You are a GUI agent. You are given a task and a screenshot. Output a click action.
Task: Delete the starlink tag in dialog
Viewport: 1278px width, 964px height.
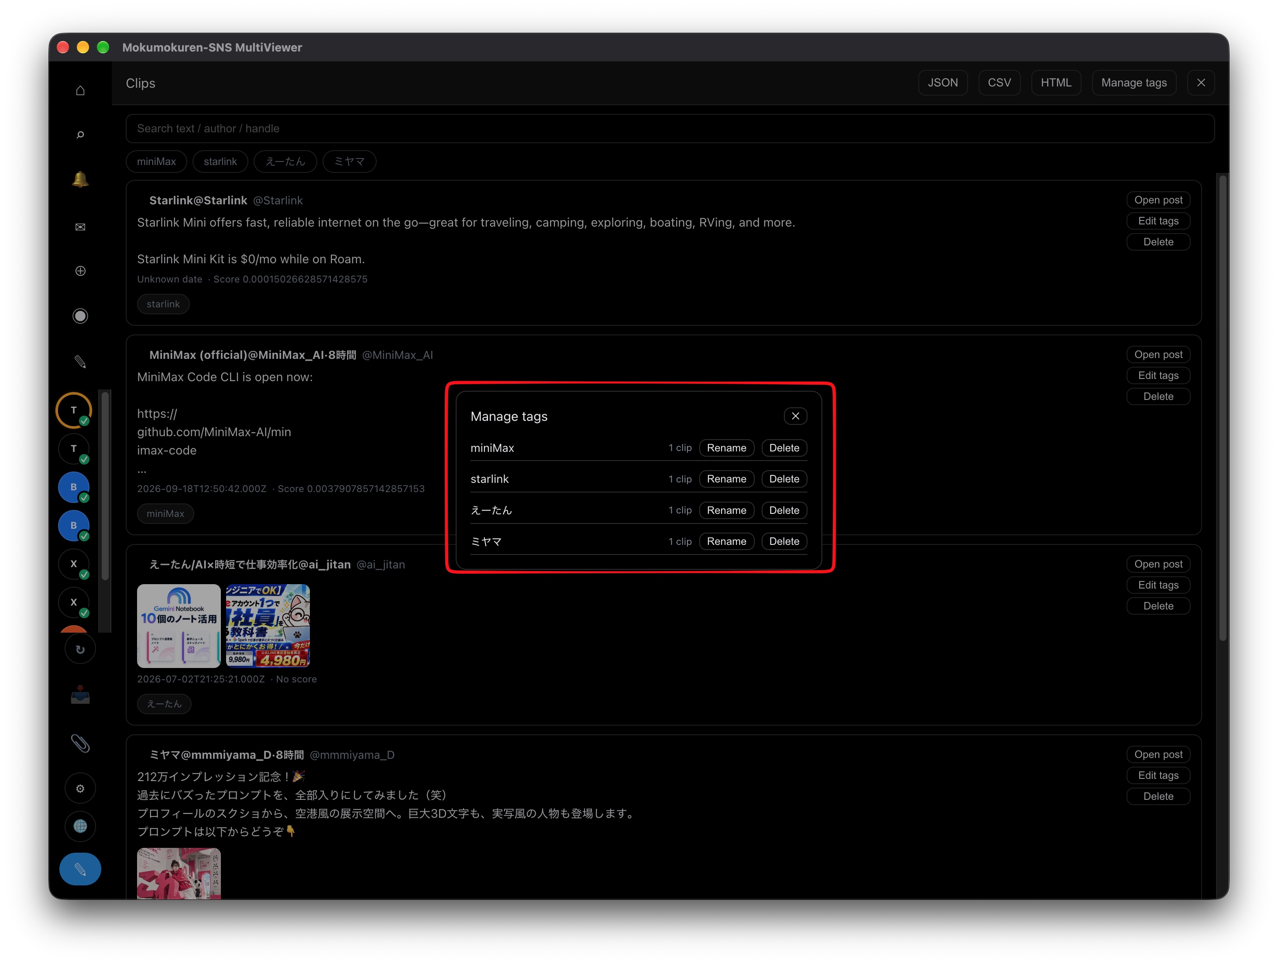(784, 479)
